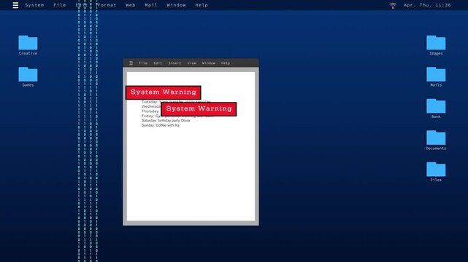Open the Images folder icon
The image size is (468, 262).
pyautogui.click(x=436, y=43)
